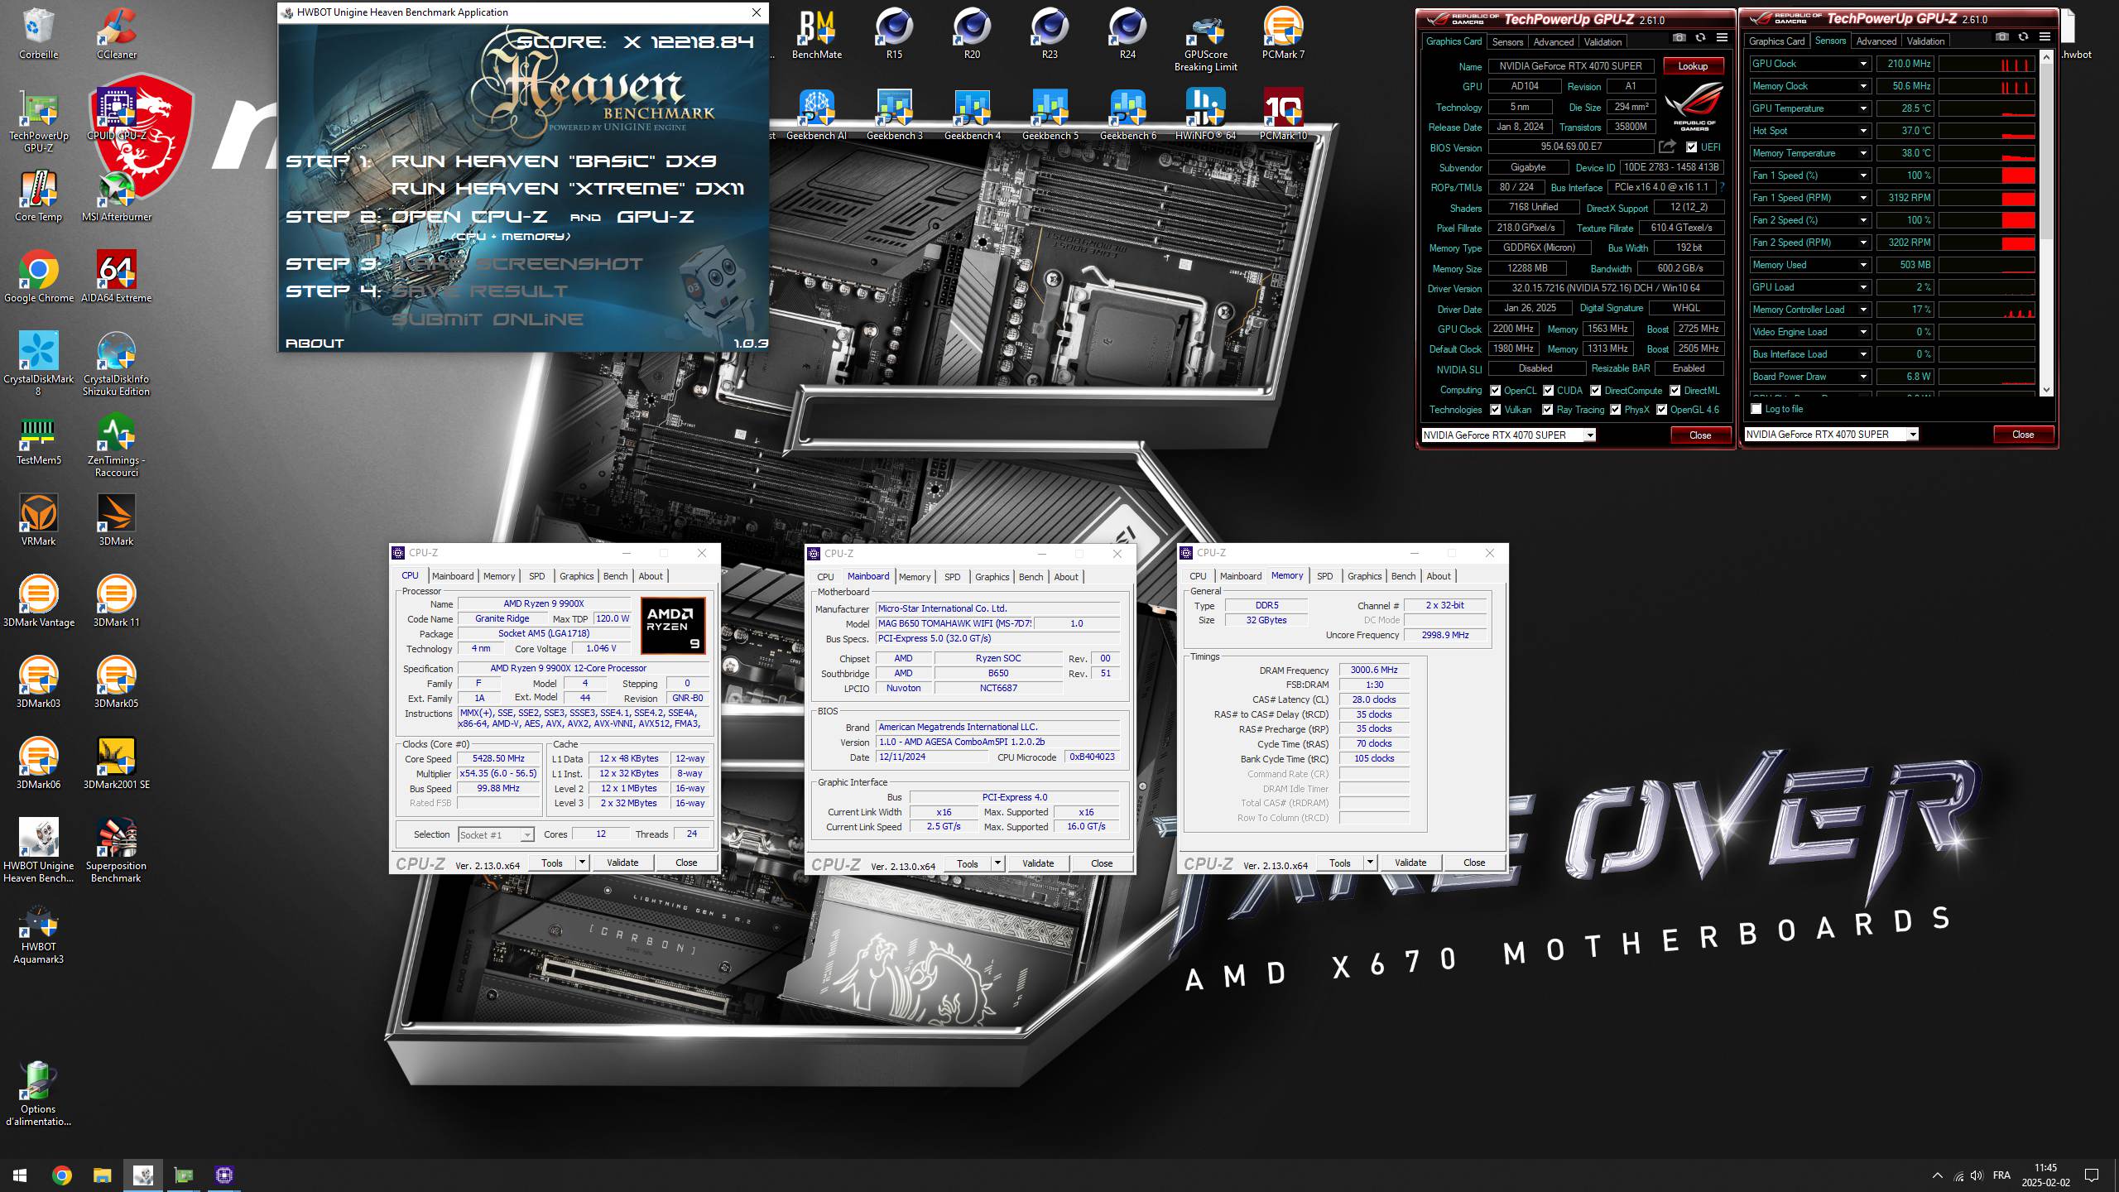The height and width of the screenshot is (1192, 2119).
Task: Click the Lookup button in GPU-Z
Action: [x=1693, y=66]
